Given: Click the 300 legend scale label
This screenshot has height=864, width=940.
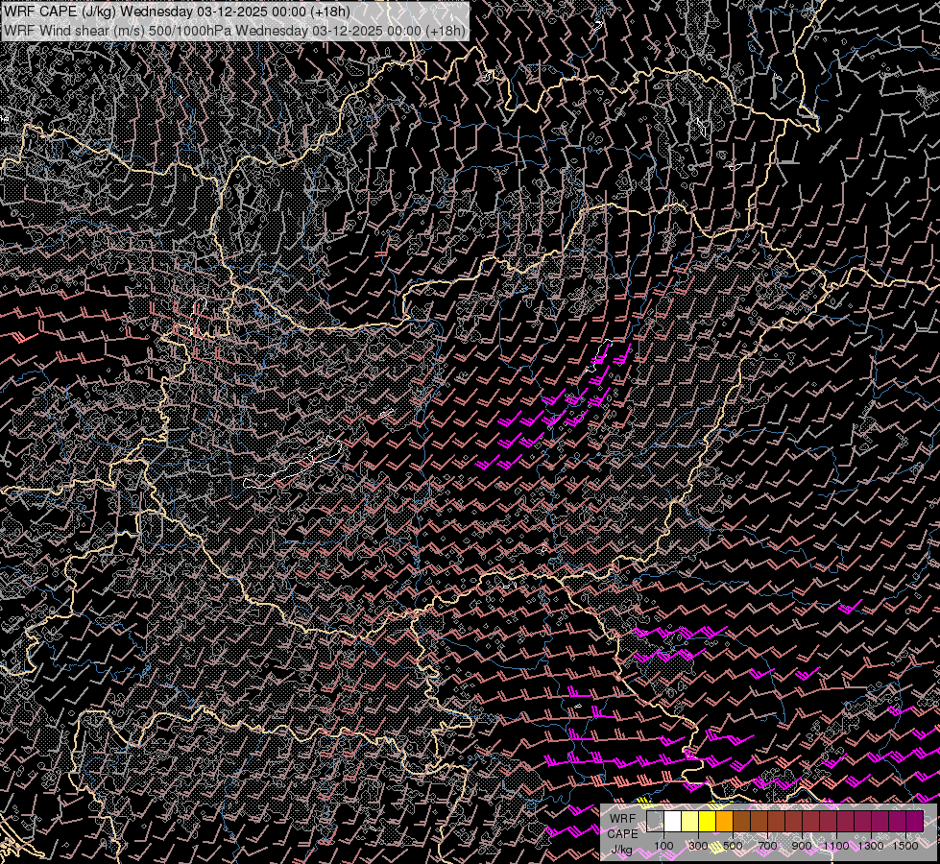Looking at the screenshot, I should pyautogui.click(x=698, y=846).
